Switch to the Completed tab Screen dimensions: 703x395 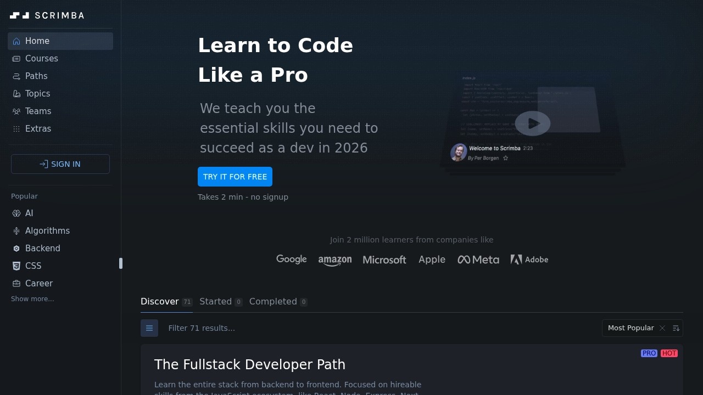pyautogui.click(x=278, y=302)
